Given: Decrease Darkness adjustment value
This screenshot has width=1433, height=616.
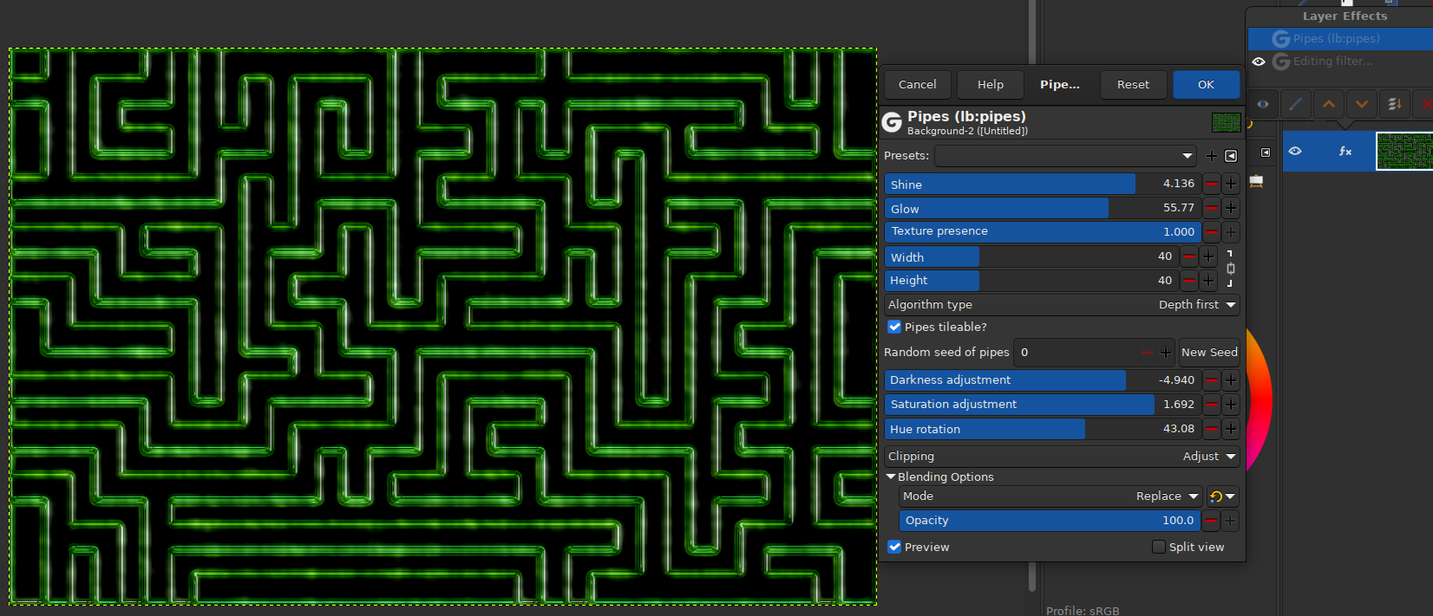Looking at the screenshot, I should pos(1211,380).
